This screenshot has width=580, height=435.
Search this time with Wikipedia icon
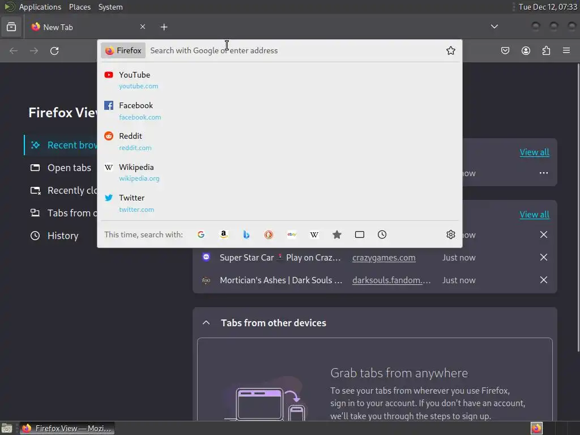click(314, 234)
